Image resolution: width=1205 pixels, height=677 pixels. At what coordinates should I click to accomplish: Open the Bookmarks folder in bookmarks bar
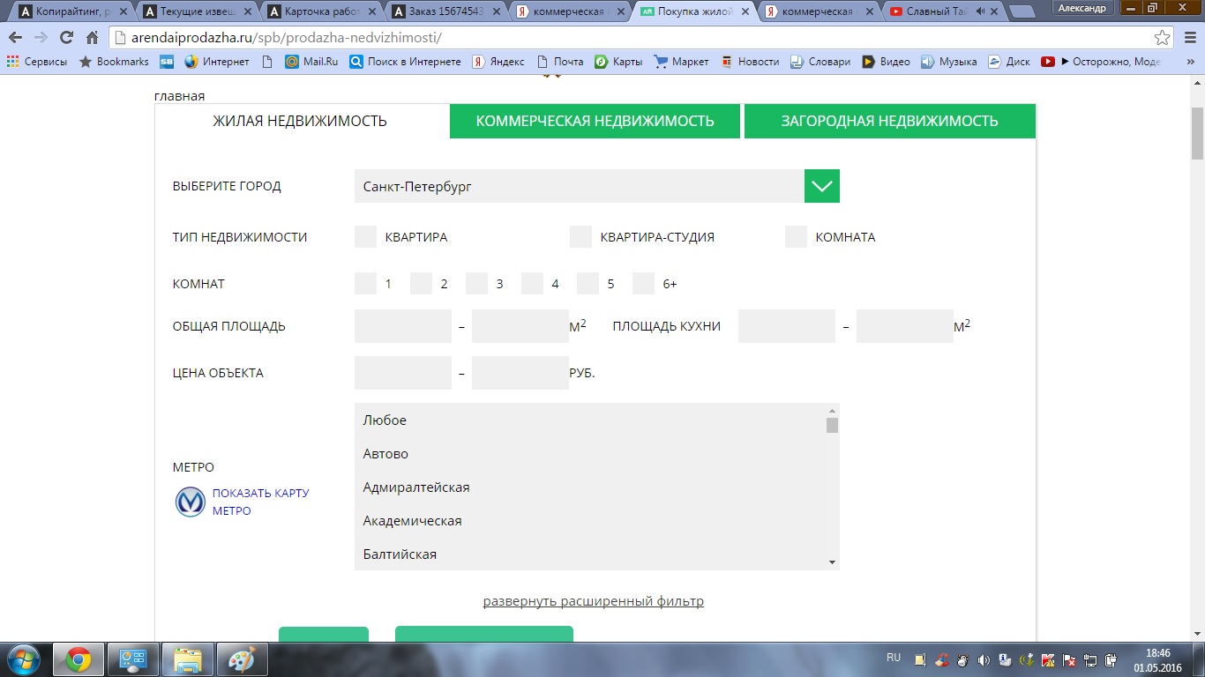point(114,62)
